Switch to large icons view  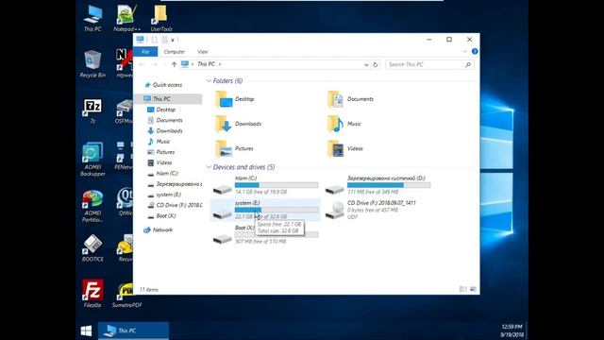(473, 289)
